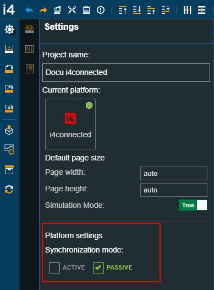This screenshot has width=214, height=290.
Task: Undo the last action with the blue arrow
Action: [29, 10]
